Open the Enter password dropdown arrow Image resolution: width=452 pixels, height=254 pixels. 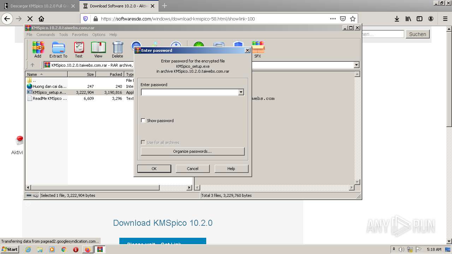click(241, 92)
